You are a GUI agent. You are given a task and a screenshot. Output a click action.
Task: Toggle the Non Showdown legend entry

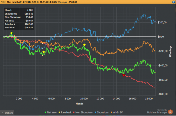[83, 112]
